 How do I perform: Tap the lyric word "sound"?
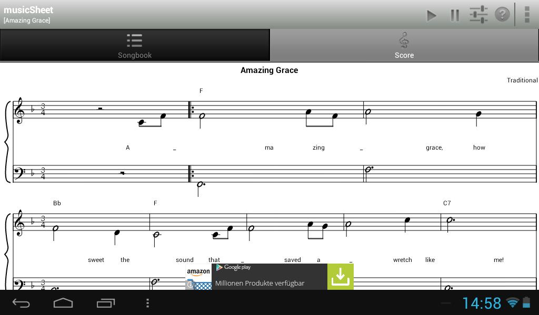(185, 260)
